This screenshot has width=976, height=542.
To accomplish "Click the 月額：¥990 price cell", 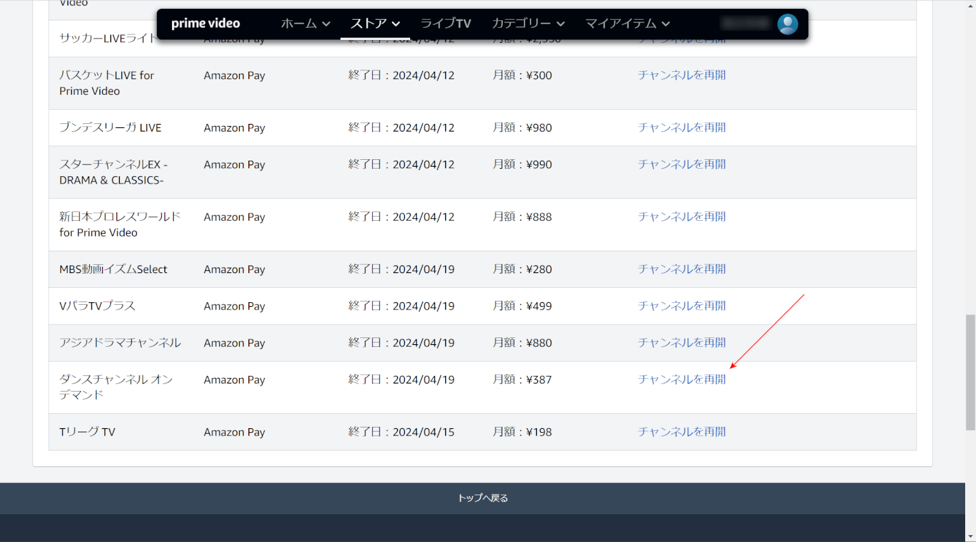I will pyautogui.click(x=523, y=164).
